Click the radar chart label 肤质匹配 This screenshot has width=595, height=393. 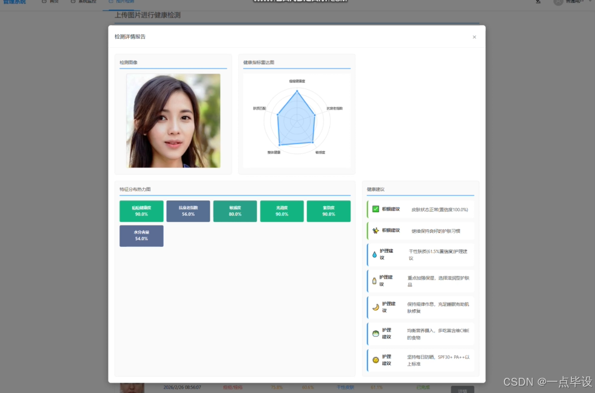coord(260,109)
